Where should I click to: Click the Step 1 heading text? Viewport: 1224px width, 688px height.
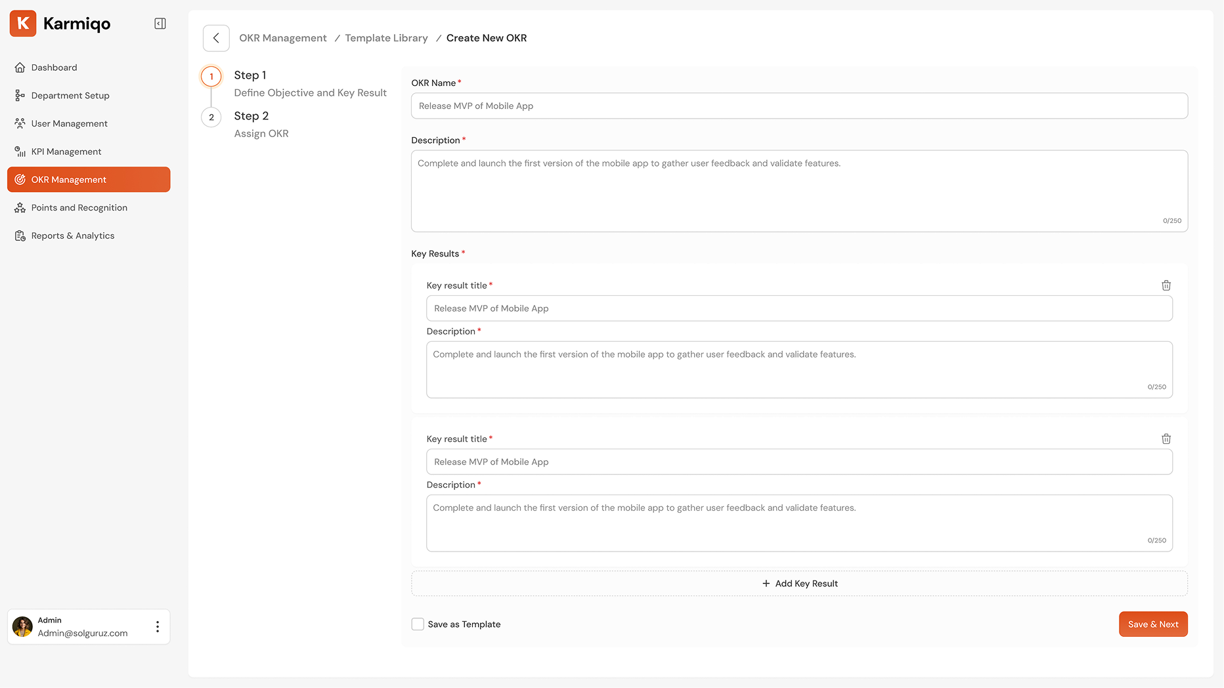[x=250, y=75]
